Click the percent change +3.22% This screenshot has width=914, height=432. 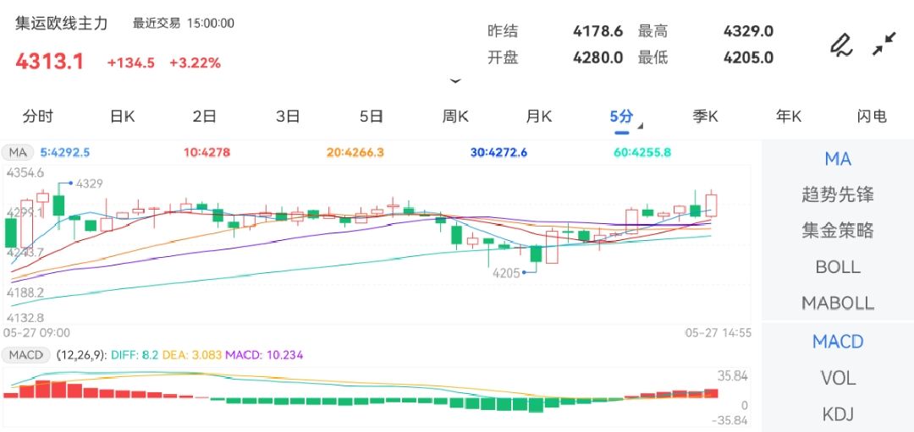[195, 63]
